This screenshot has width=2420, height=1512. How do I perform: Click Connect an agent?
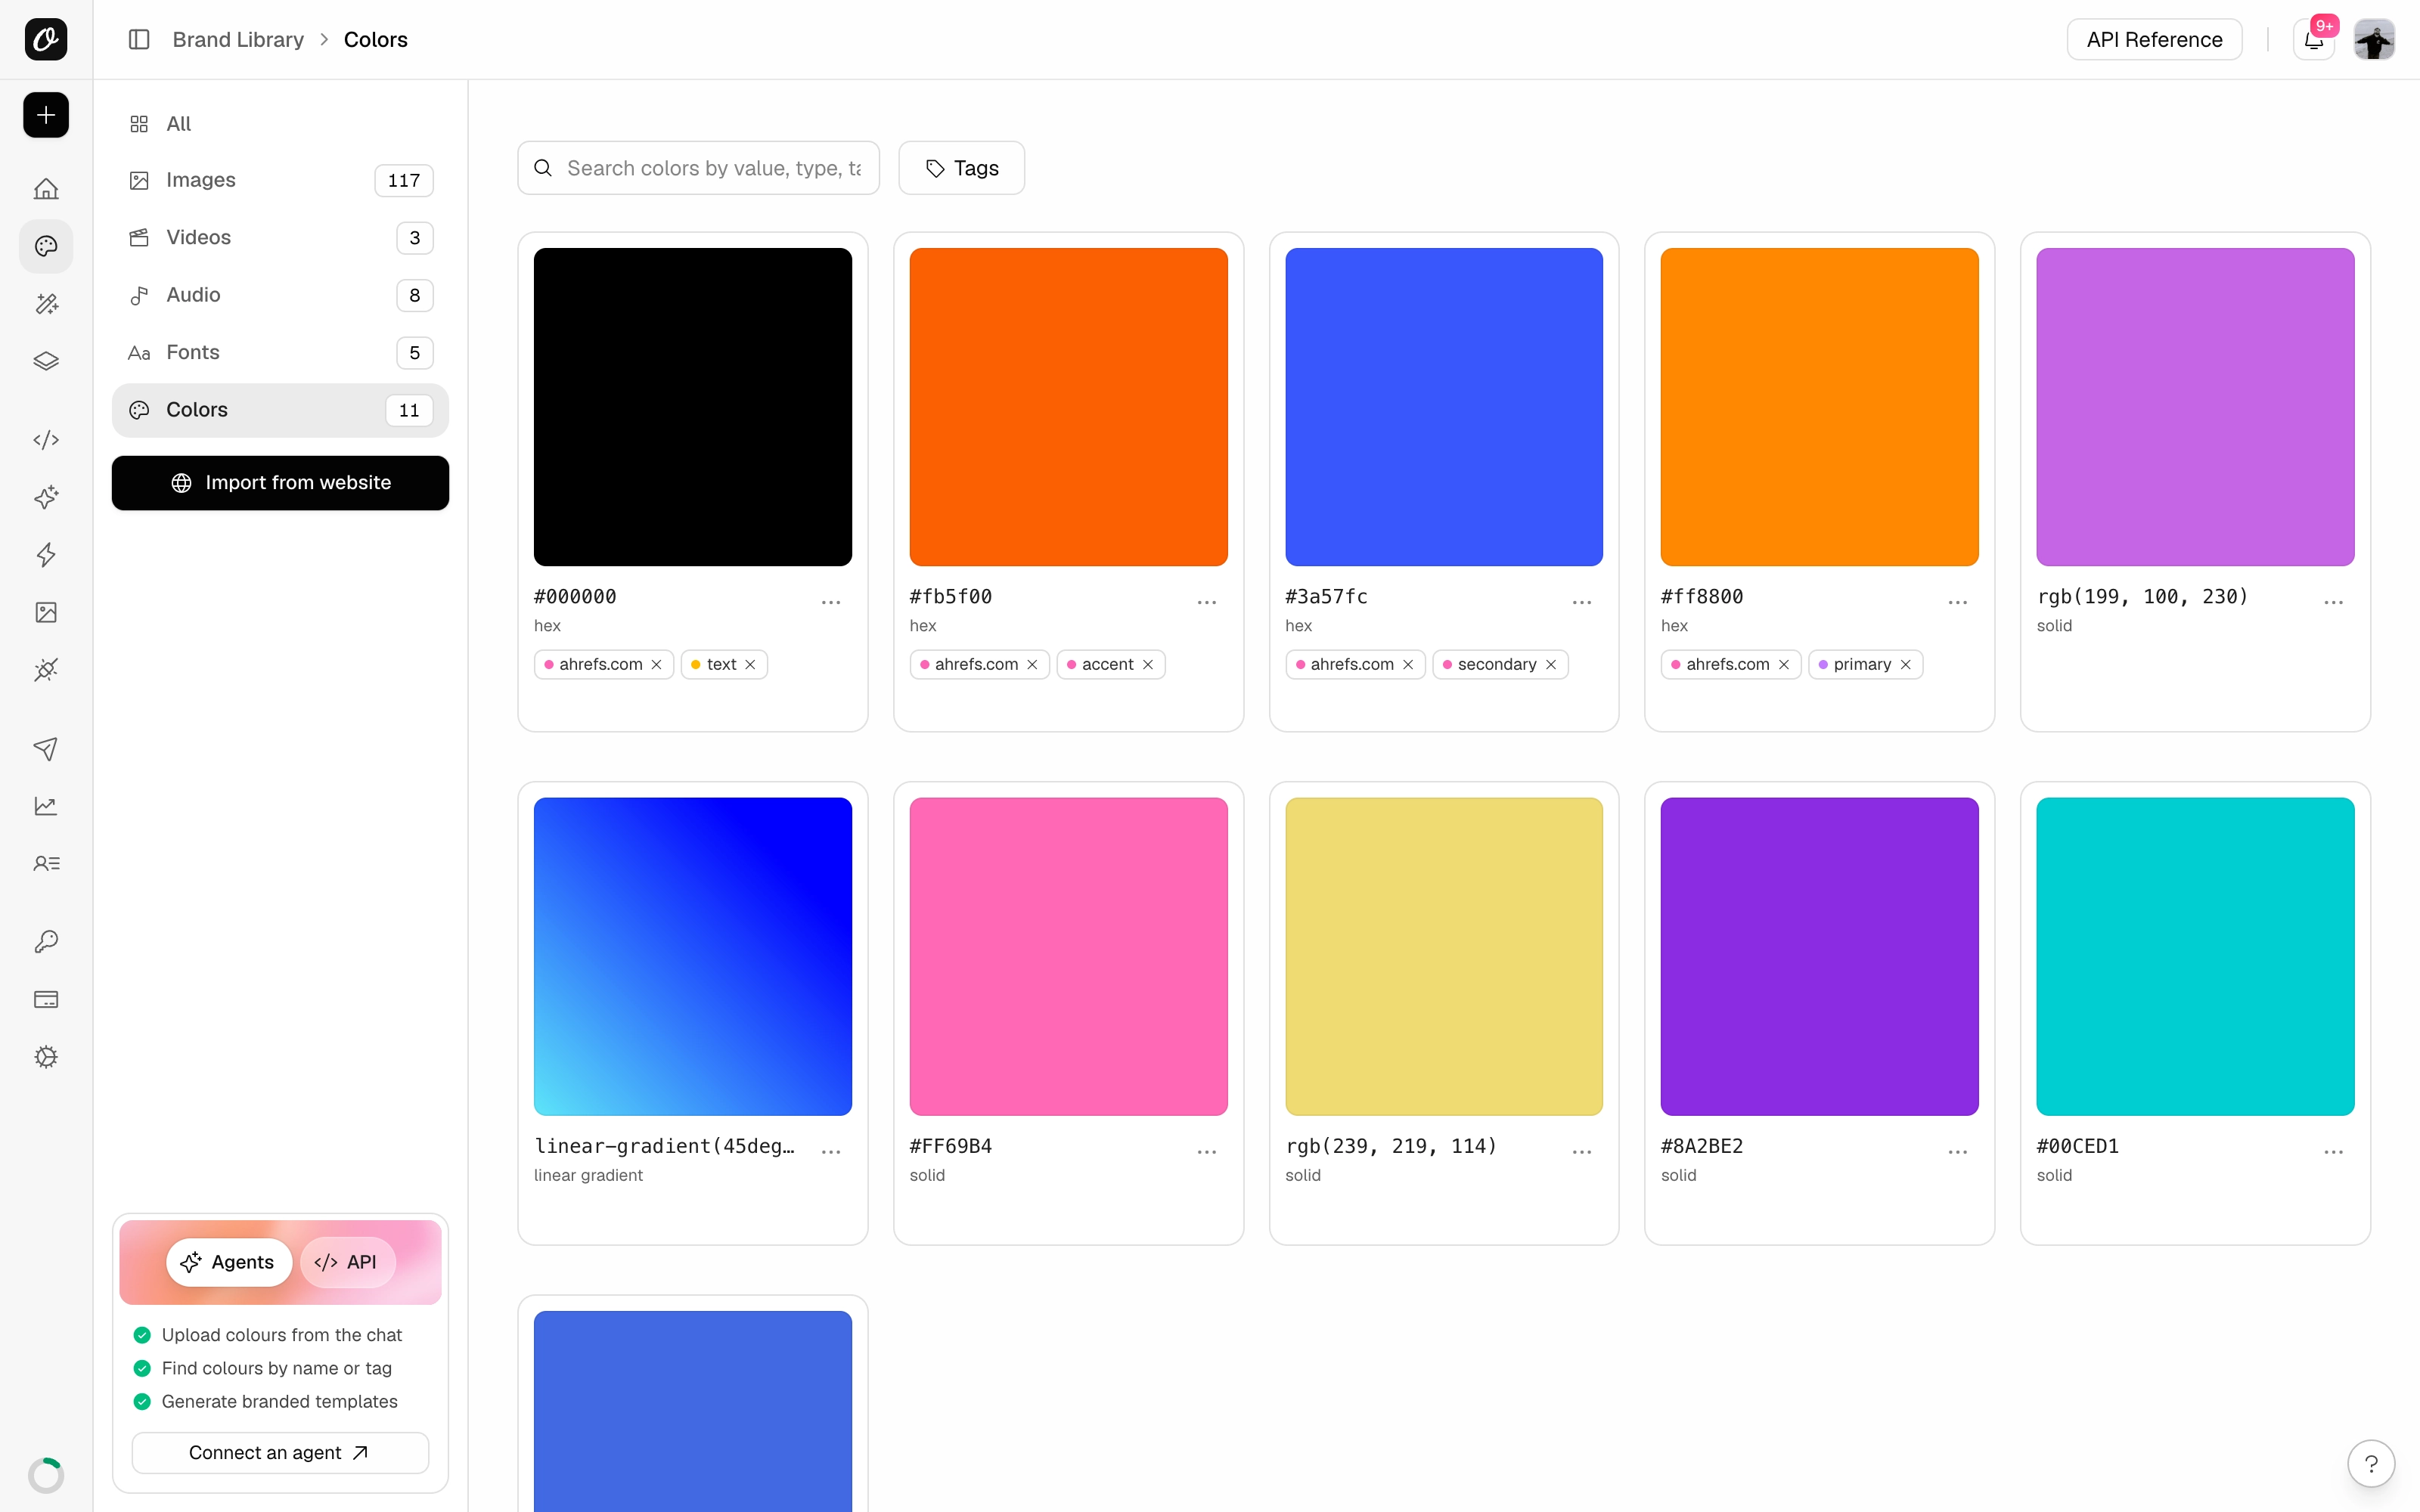coord(280,1452)
